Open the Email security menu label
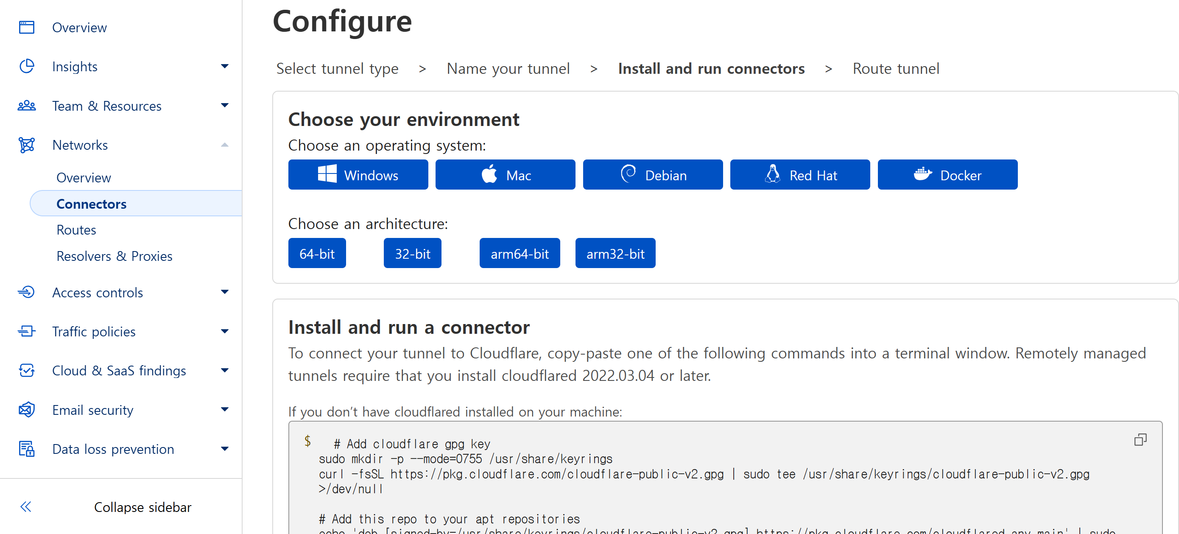The height and width of the screenshot is (534, 1179). tap(93, 410)
